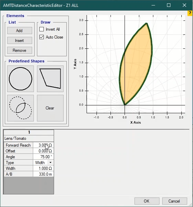Viewport: 193px width, 207px height.
Task: Open the Type dropdown arrow
Action: tap(50, 163)
